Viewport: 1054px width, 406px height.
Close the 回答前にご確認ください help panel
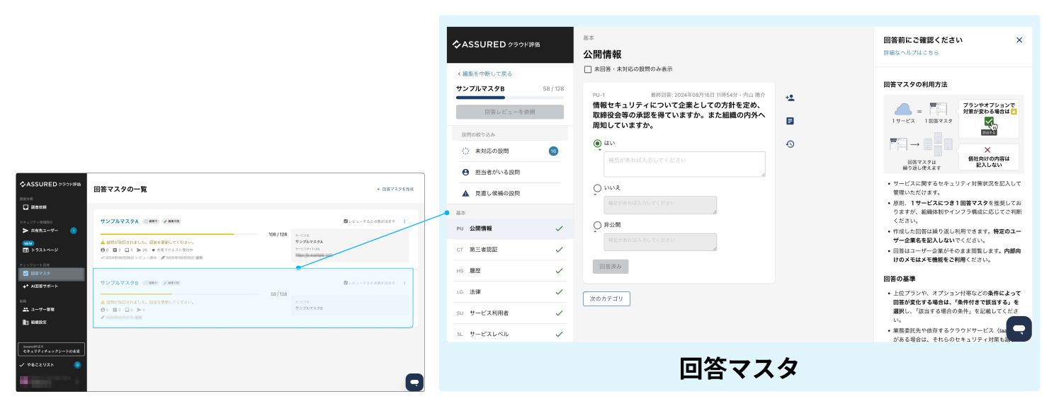coord(1019,40)
